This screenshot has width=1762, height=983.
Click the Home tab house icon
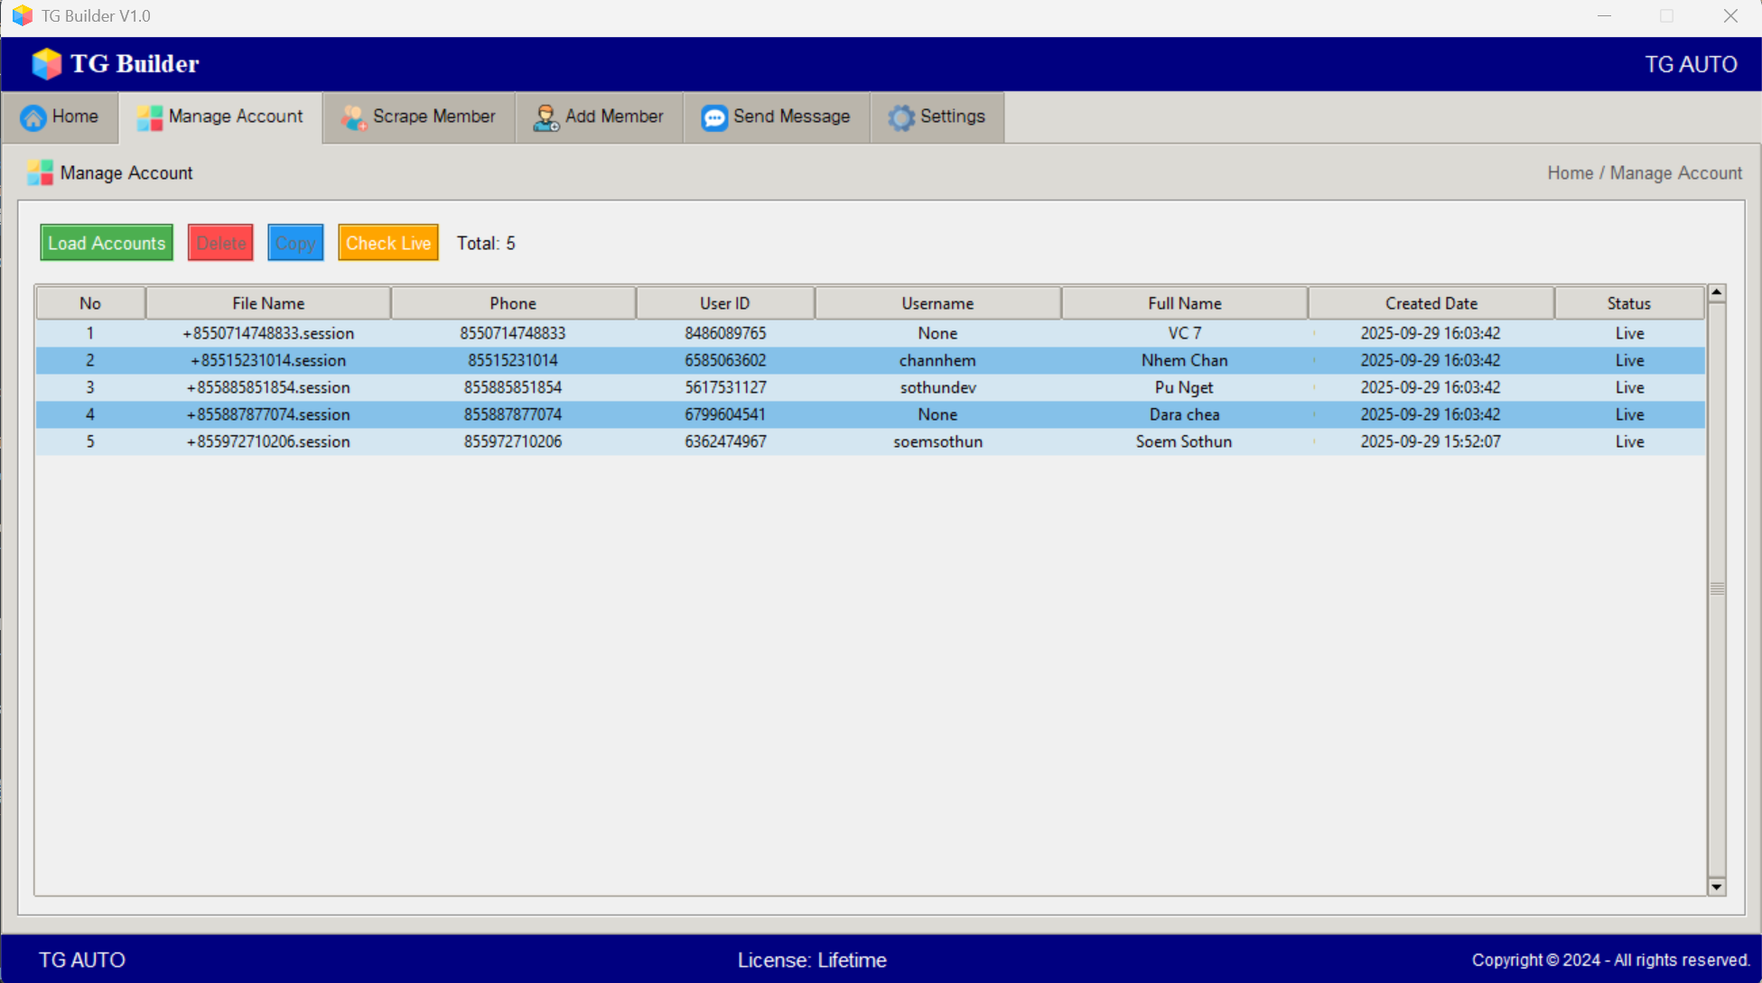(x=33, y=117)
